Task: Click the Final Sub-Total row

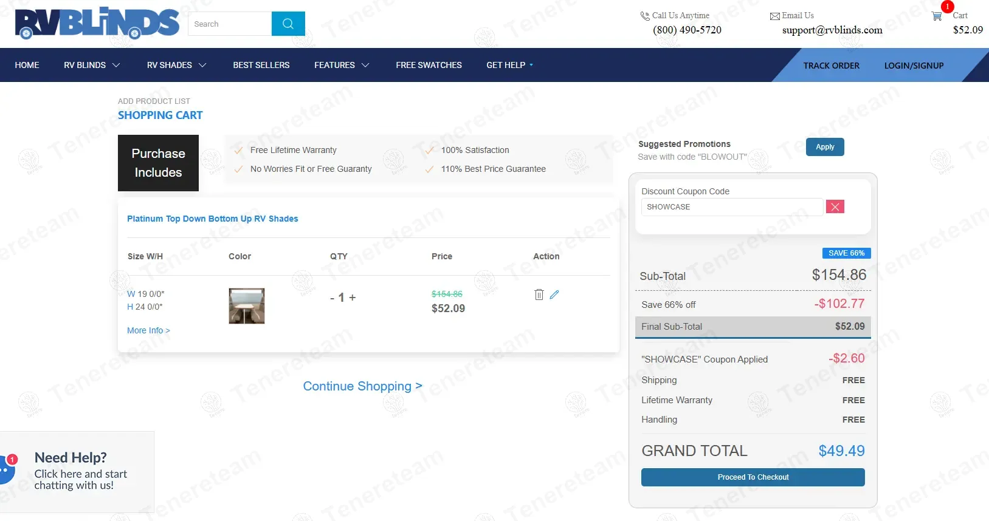Action: click(x=753, y=327)
